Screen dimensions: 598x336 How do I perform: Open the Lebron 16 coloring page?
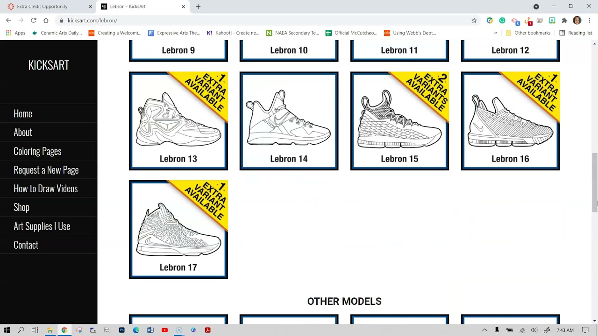(x=510, y=121)
